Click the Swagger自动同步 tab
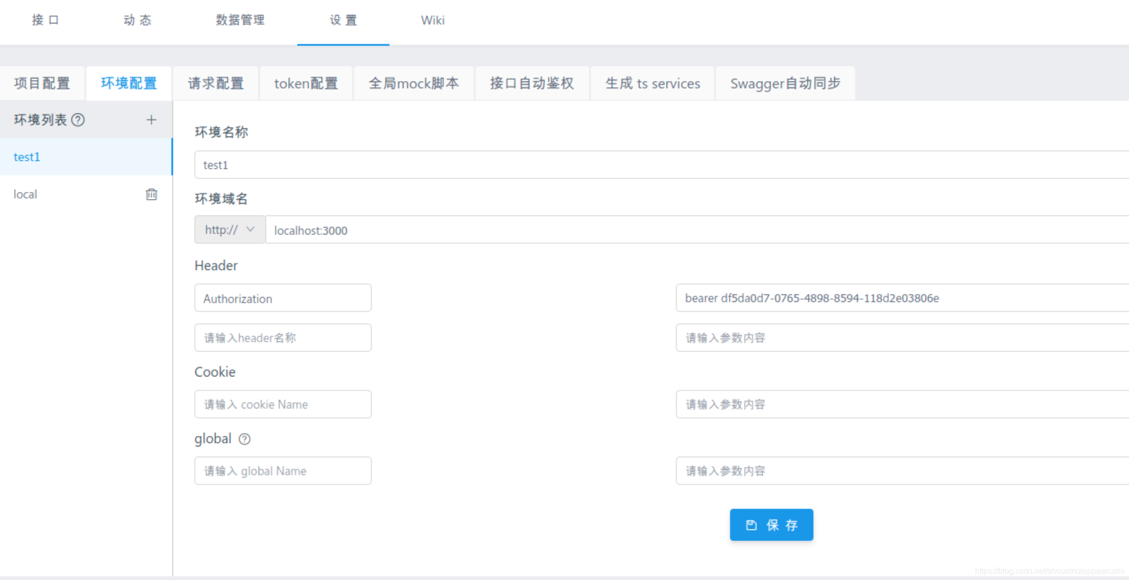 coord(785,83)
